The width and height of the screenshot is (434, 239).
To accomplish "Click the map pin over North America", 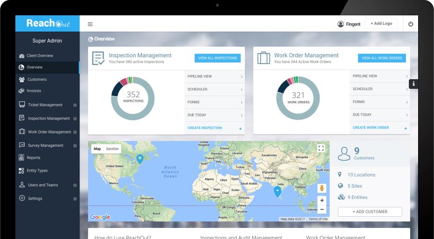I will point(140,159).
